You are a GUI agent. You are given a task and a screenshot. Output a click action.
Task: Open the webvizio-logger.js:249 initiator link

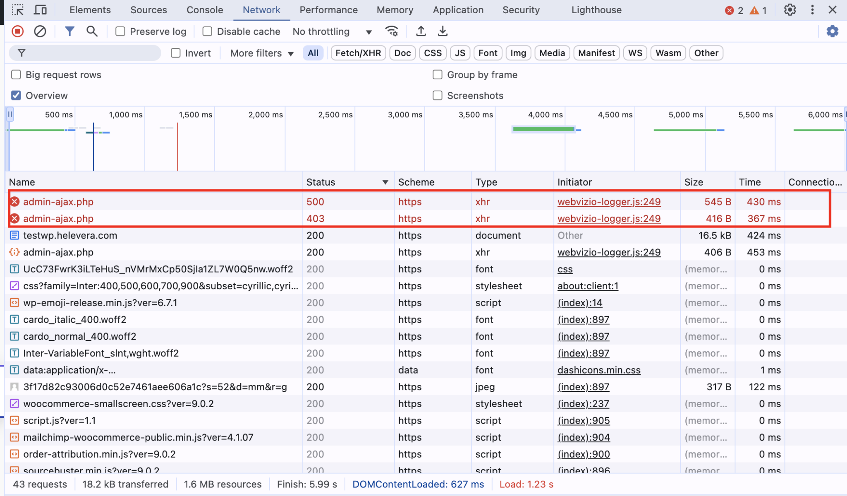click(x=608, y=202)
